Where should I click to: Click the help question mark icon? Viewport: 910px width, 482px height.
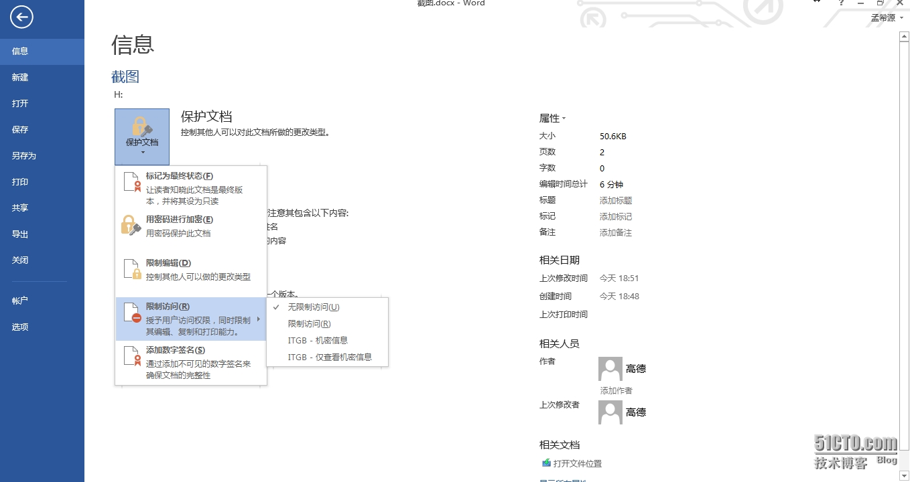[841, 3]
